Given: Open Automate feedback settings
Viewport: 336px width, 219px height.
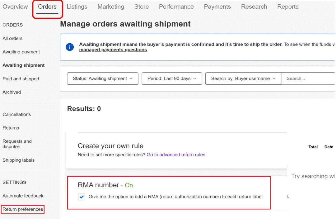Looking at the screenshot, I should click(x=23, y=196).
